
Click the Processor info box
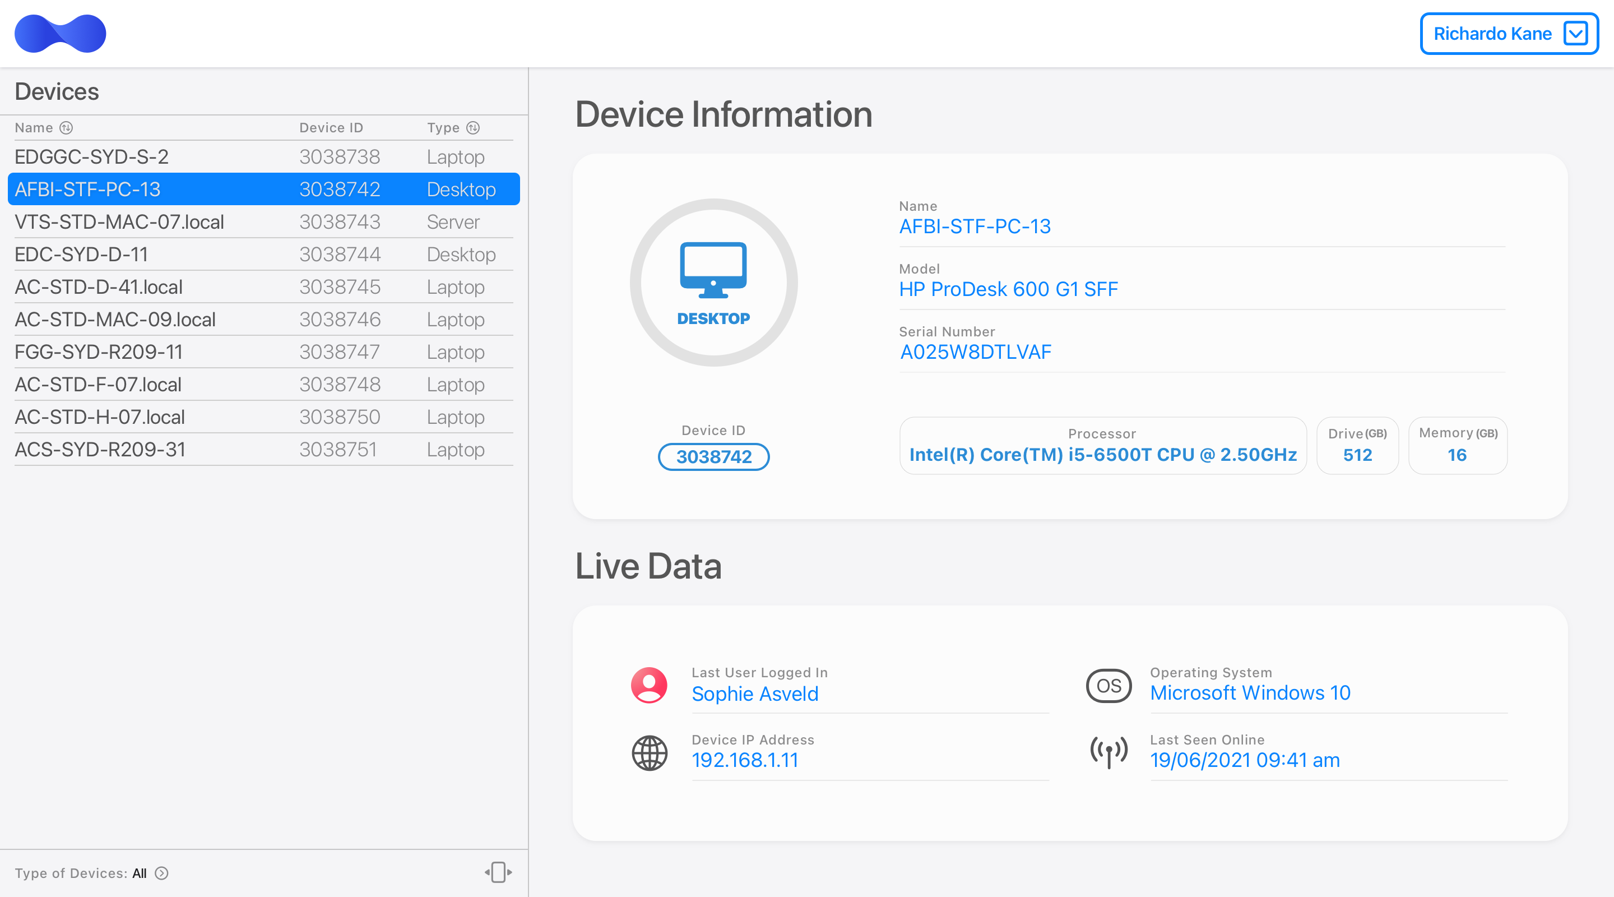pos(1103,446)
